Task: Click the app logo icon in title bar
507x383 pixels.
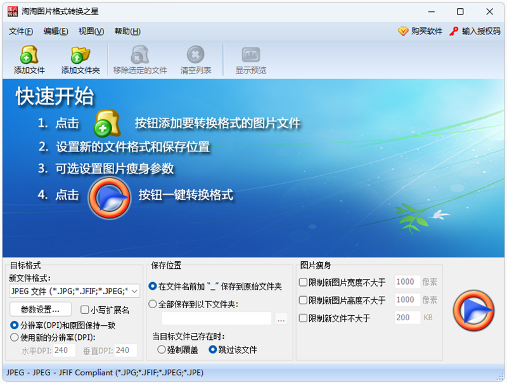Action: [x=13, y=11]
